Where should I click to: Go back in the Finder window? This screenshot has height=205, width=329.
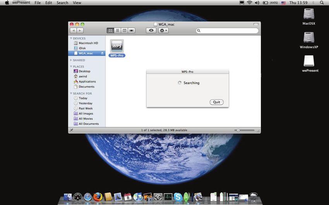[x=73, y=30]
